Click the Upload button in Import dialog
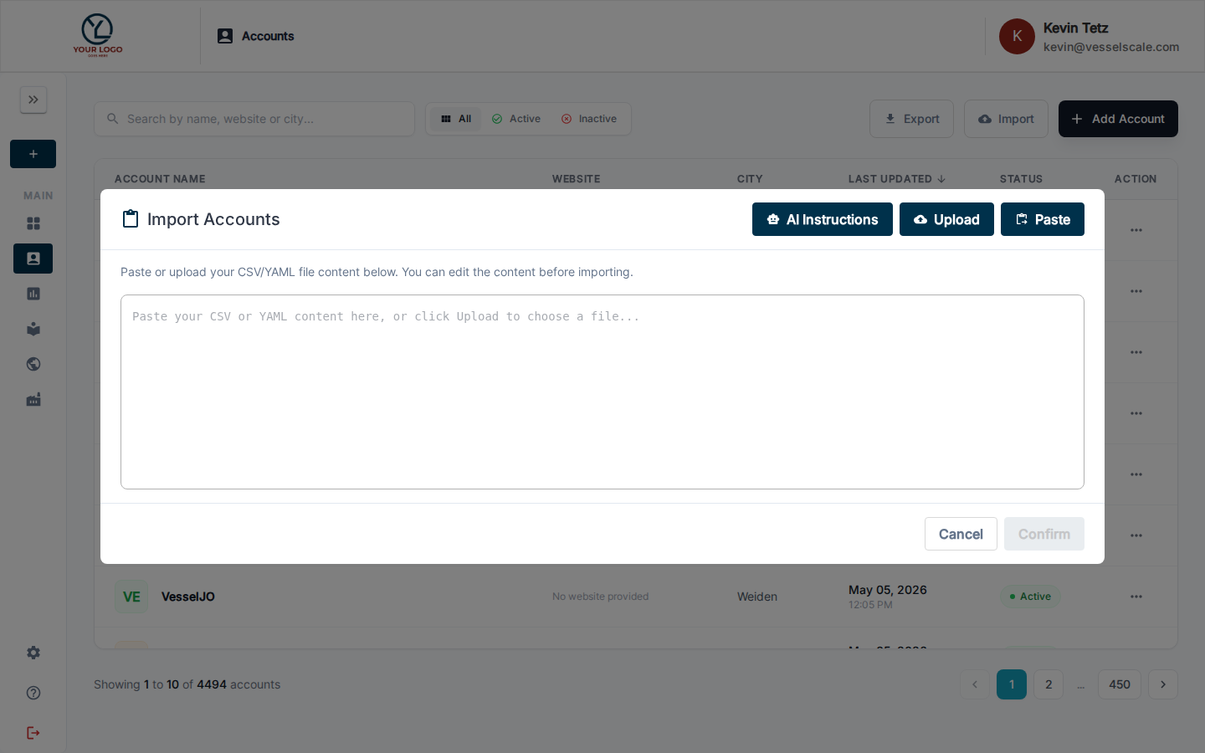Viewport: 1205px width, 753px height. (946, 219)
